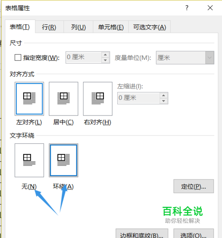
Task: Pick the right align (右对齐) alignment icon
Action: 98,99
